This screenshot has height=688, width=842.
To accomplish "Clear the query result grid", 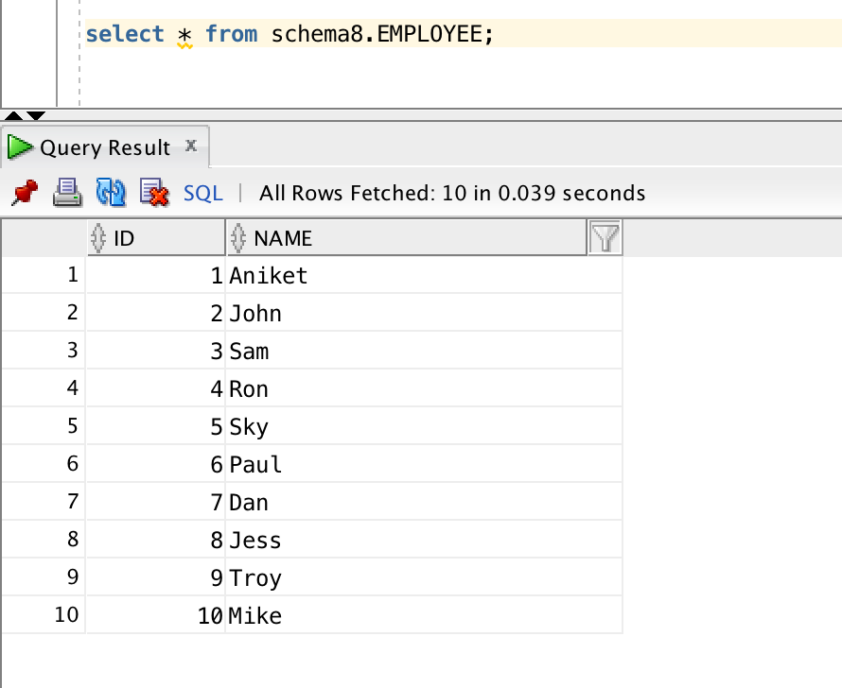I will click(151, 191).
